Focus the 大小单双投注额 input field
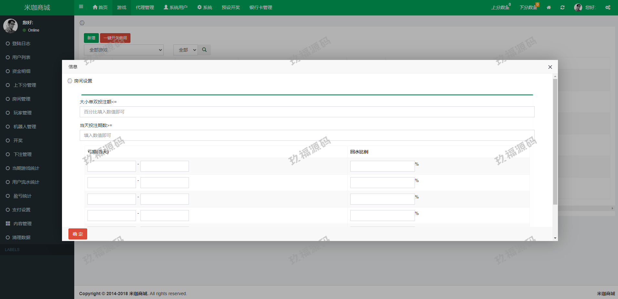Screen dimensions: 618x299 point(307,112)
